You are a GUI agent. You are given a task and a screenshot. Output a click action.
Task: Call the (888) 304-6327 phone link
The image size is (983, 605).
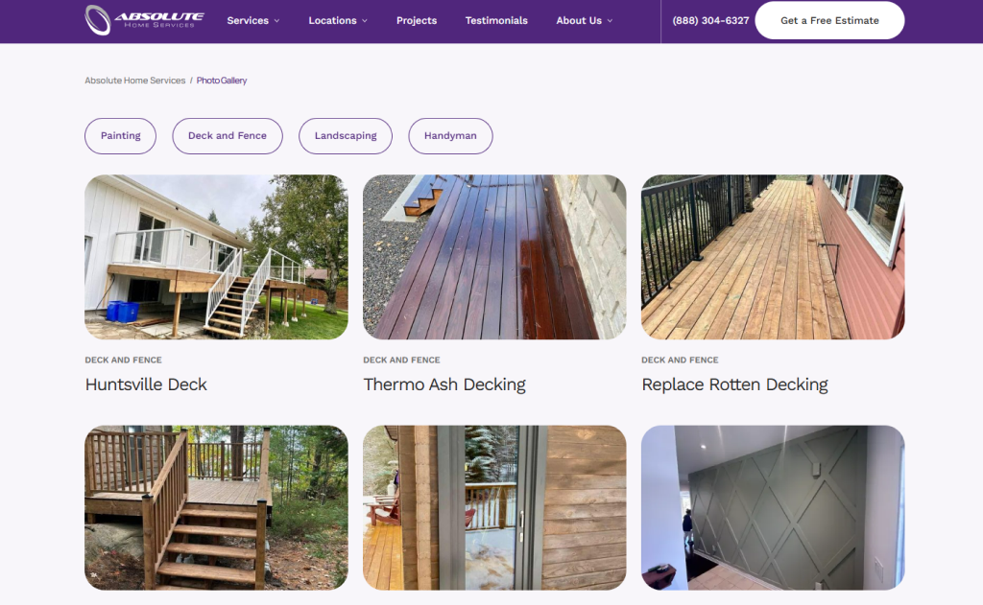[x=710, y=21]
